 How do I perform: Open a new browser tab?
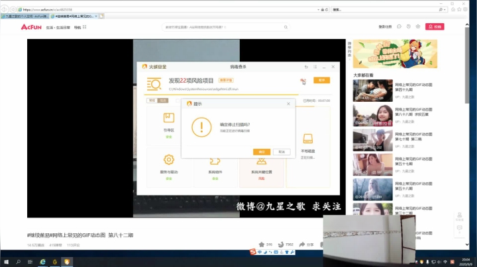(x=101, y=16)
